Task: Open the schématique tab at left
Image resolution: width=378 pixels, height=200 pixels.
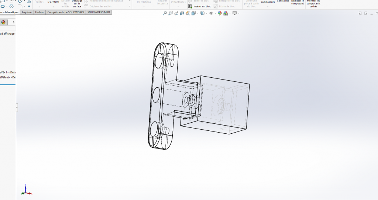Action: pos(10,12)
